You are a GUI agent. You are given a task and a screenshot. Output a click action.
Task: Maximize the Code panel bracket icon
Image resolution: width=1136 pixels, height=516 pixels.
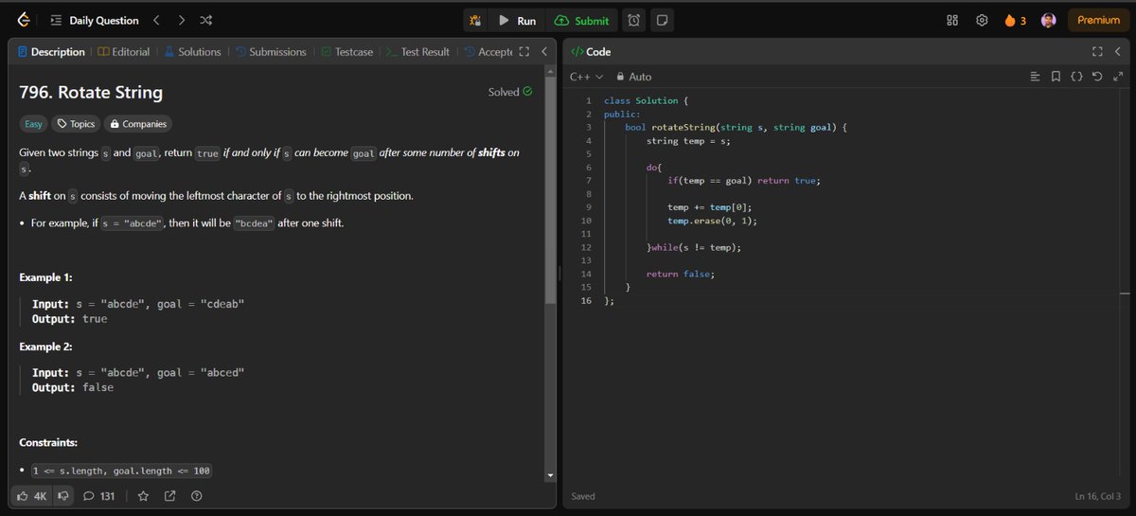point(1098,52)
